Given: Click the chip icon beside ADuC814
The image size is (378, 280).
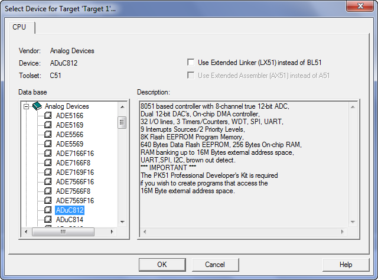Looking at the screenshot, I should pos(48,220).
